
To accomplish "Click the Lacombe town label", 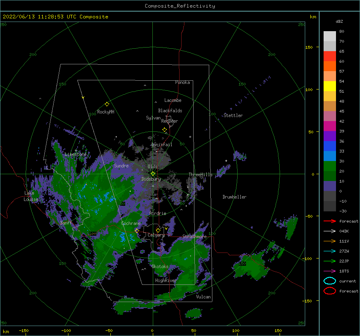I will [173, 100].
